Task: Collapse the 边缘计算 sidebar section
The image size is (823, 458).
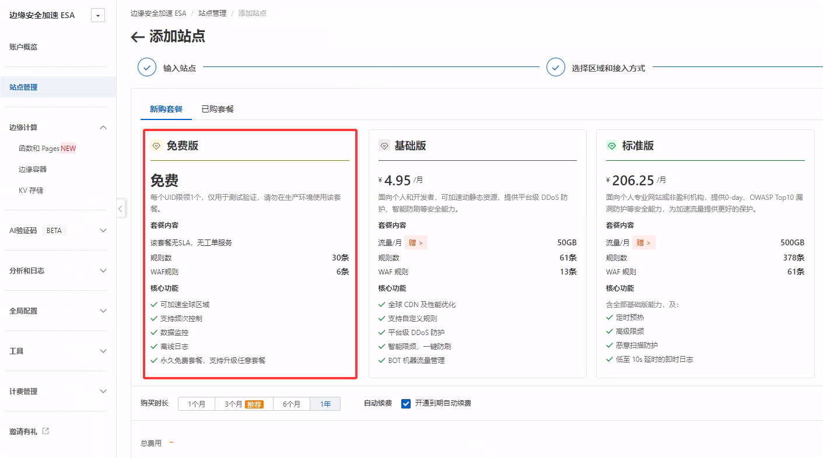Action: click(x=103, y=128)
